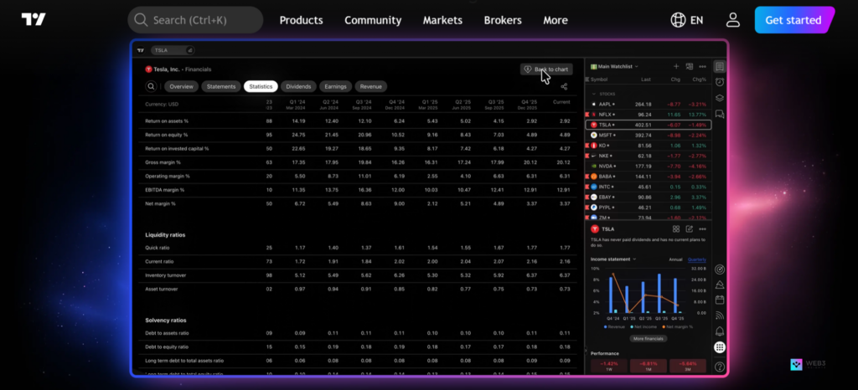Click the Tesla logo beside Tesla, Inc. title
Image resolution: width=858 pixels, height=390 pixels.
coord(148,69)
